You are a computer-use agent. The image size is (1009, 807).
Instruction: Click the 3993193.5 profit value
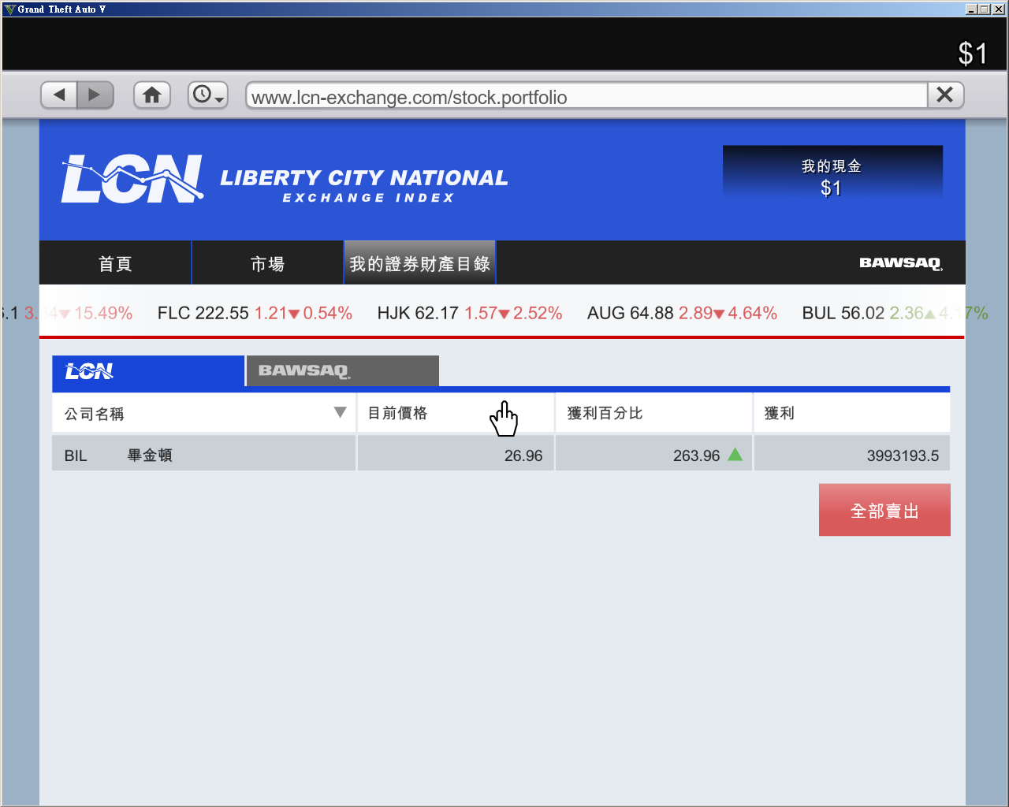903,456
